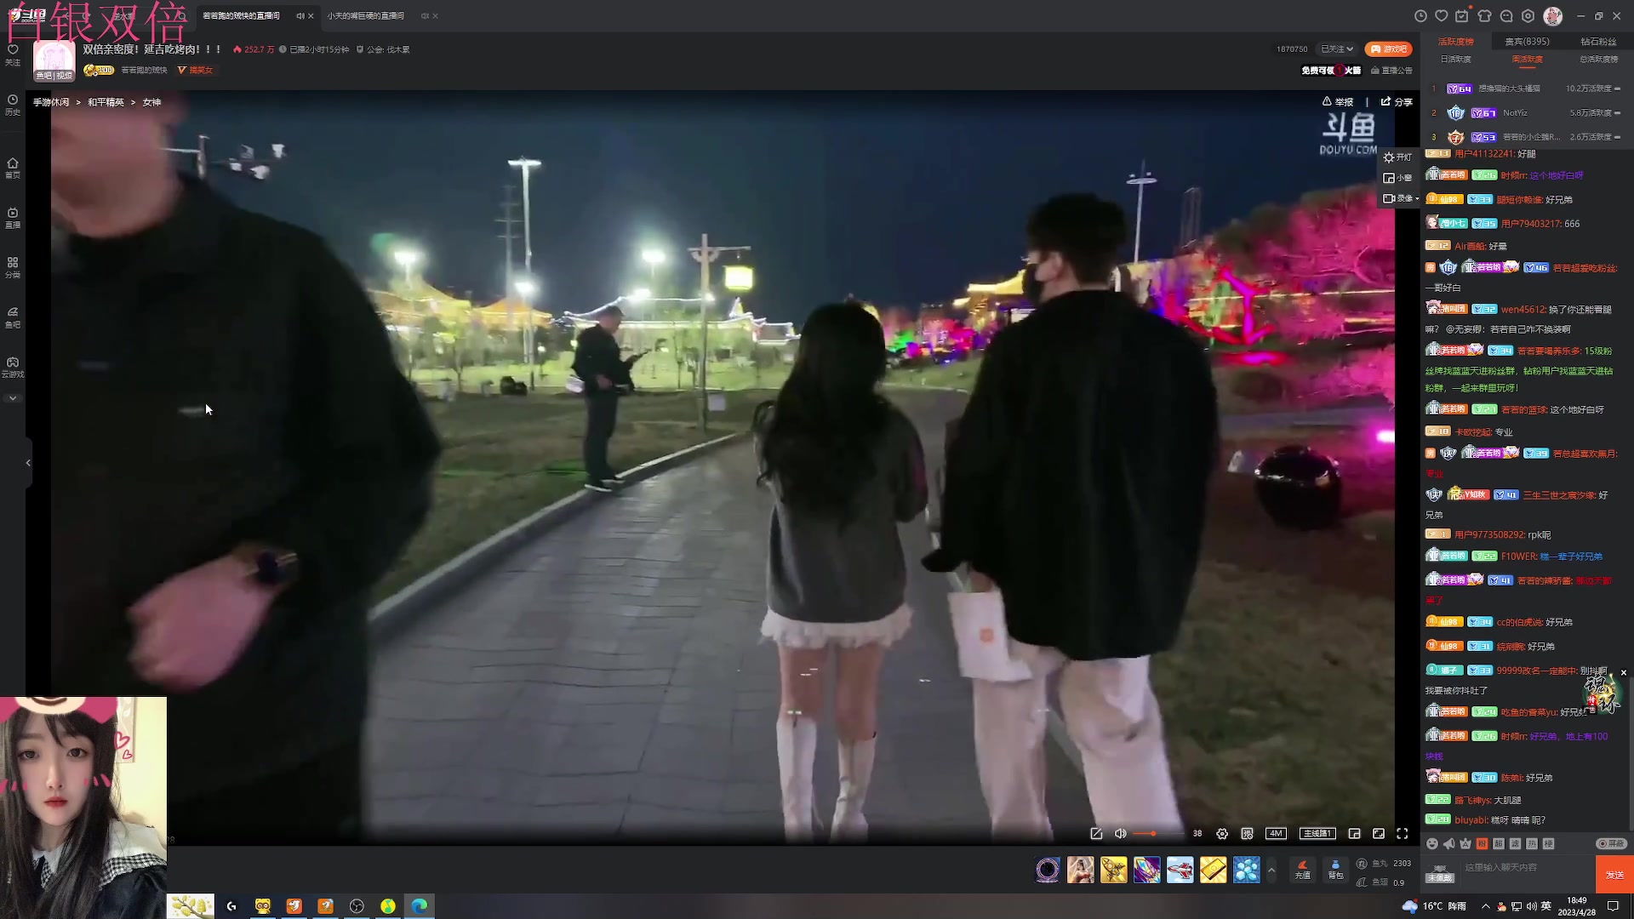The height and width of the screenshot is (919, 1634).
Task: Toggle 开灯 lights mode
Action: click(x=1397, y=157)
